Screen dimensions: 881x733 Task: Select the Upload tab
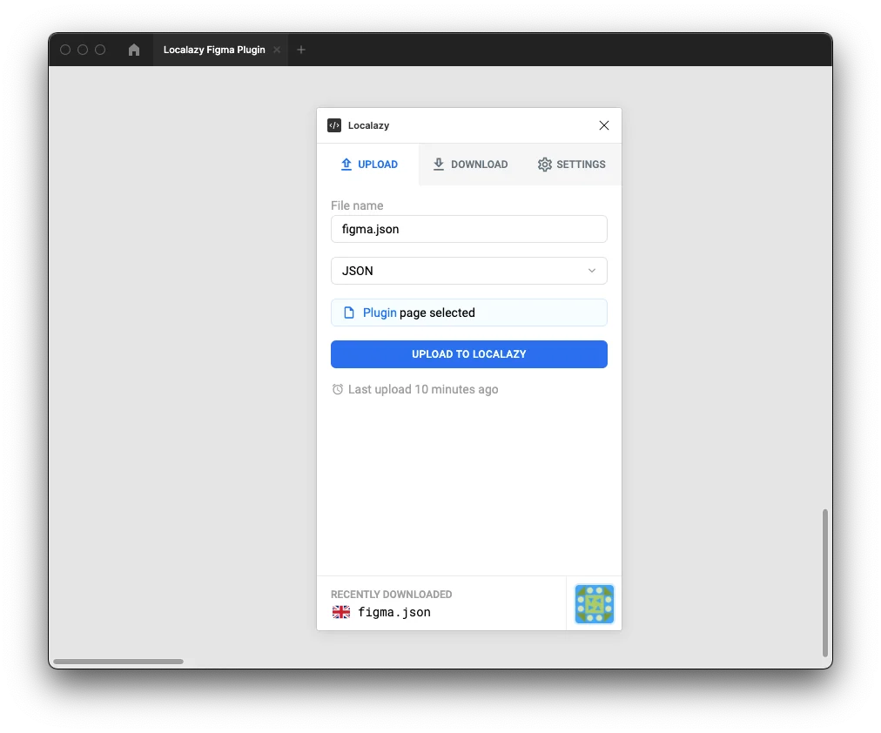(369, 164)
